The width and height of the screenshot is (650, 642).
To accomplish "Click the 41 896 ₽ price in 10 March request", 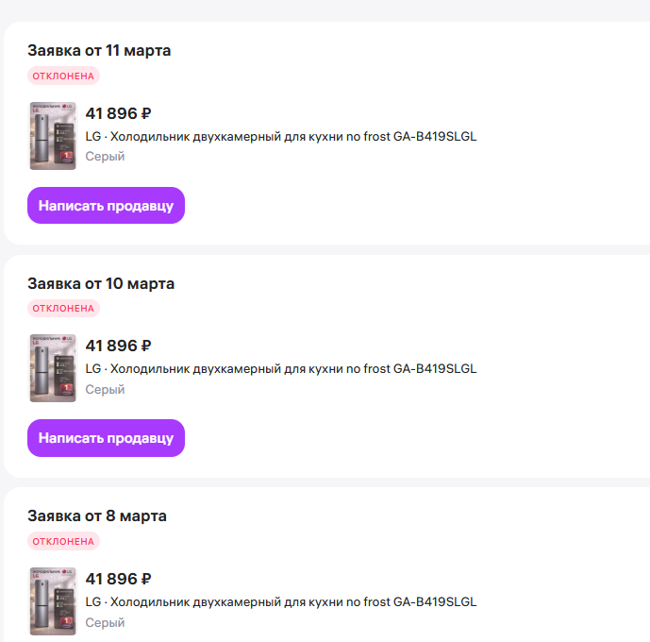I will pyautogui.click(x=118, y=346).
